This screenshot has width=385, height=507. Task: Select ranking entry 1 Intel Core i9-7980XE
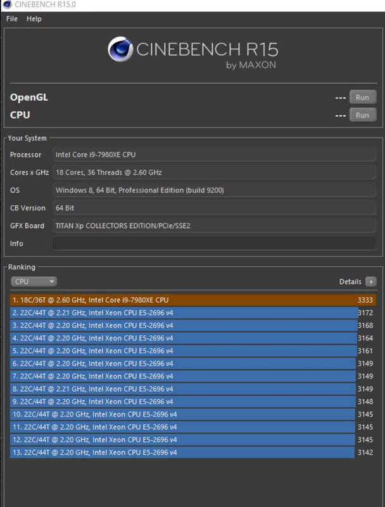pos(193,300)
